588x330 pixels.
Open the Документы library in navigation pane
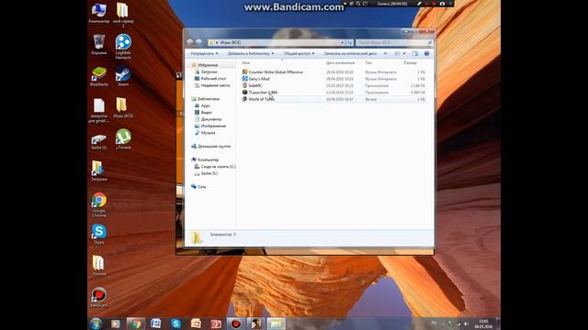pyautogui.click(x=208, y=119)
